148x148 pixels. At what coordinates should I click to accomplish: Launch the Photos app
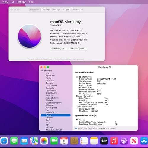click(44, 141)
